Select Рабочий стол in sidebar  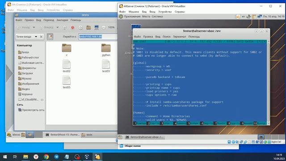pos(29,58)
